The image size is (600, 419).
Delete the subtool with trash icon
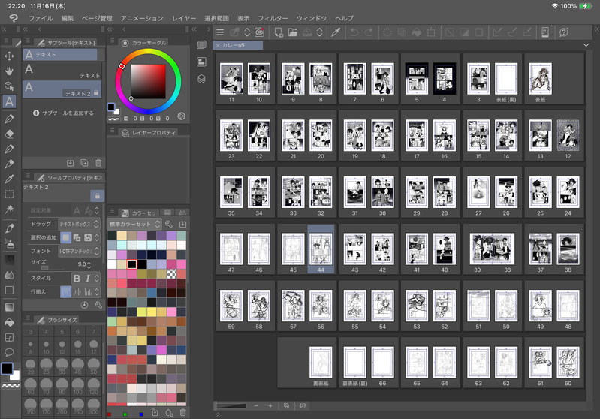(98, 163)
